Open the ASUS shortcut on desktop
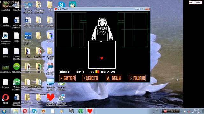This screenshot has width=204, height=114. coord(28,38)
